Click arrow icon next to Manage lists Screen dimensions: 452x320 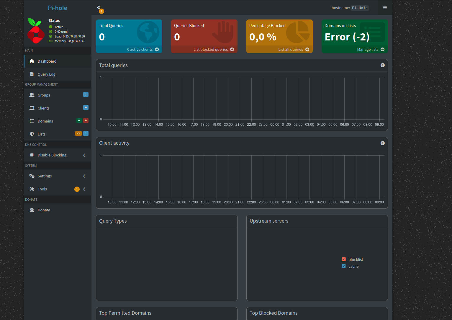tap(383, 49)
